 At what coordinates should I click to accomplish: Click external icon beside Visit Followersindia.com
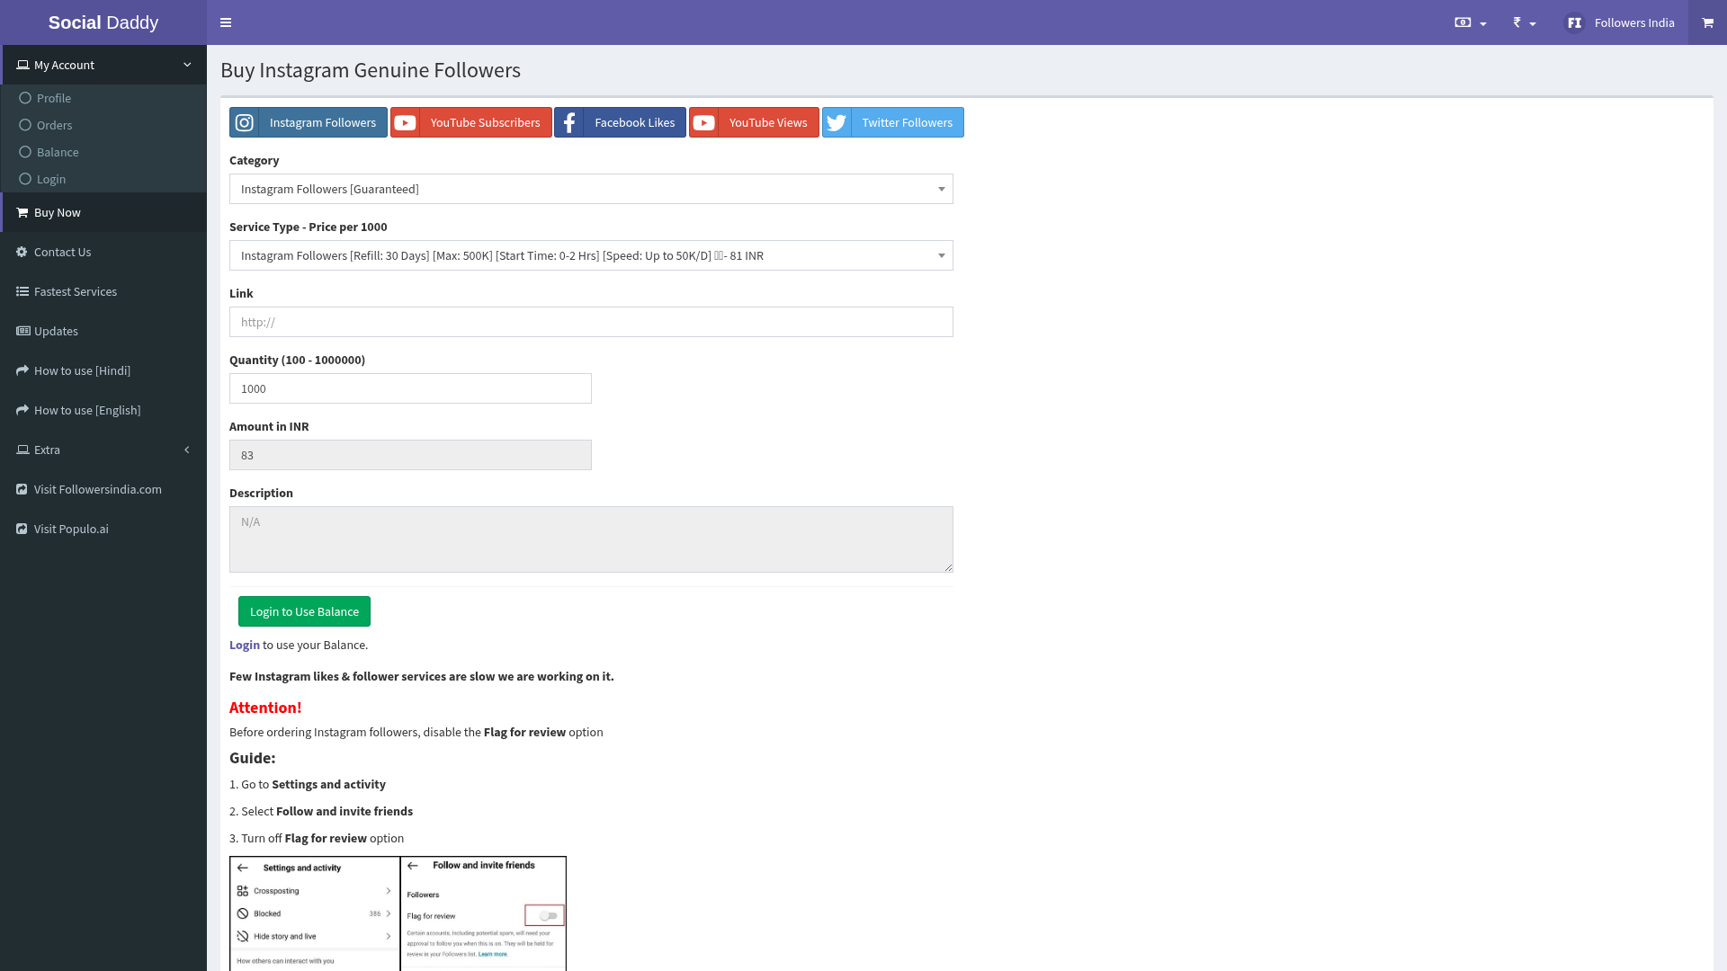(x=22, y=489)
